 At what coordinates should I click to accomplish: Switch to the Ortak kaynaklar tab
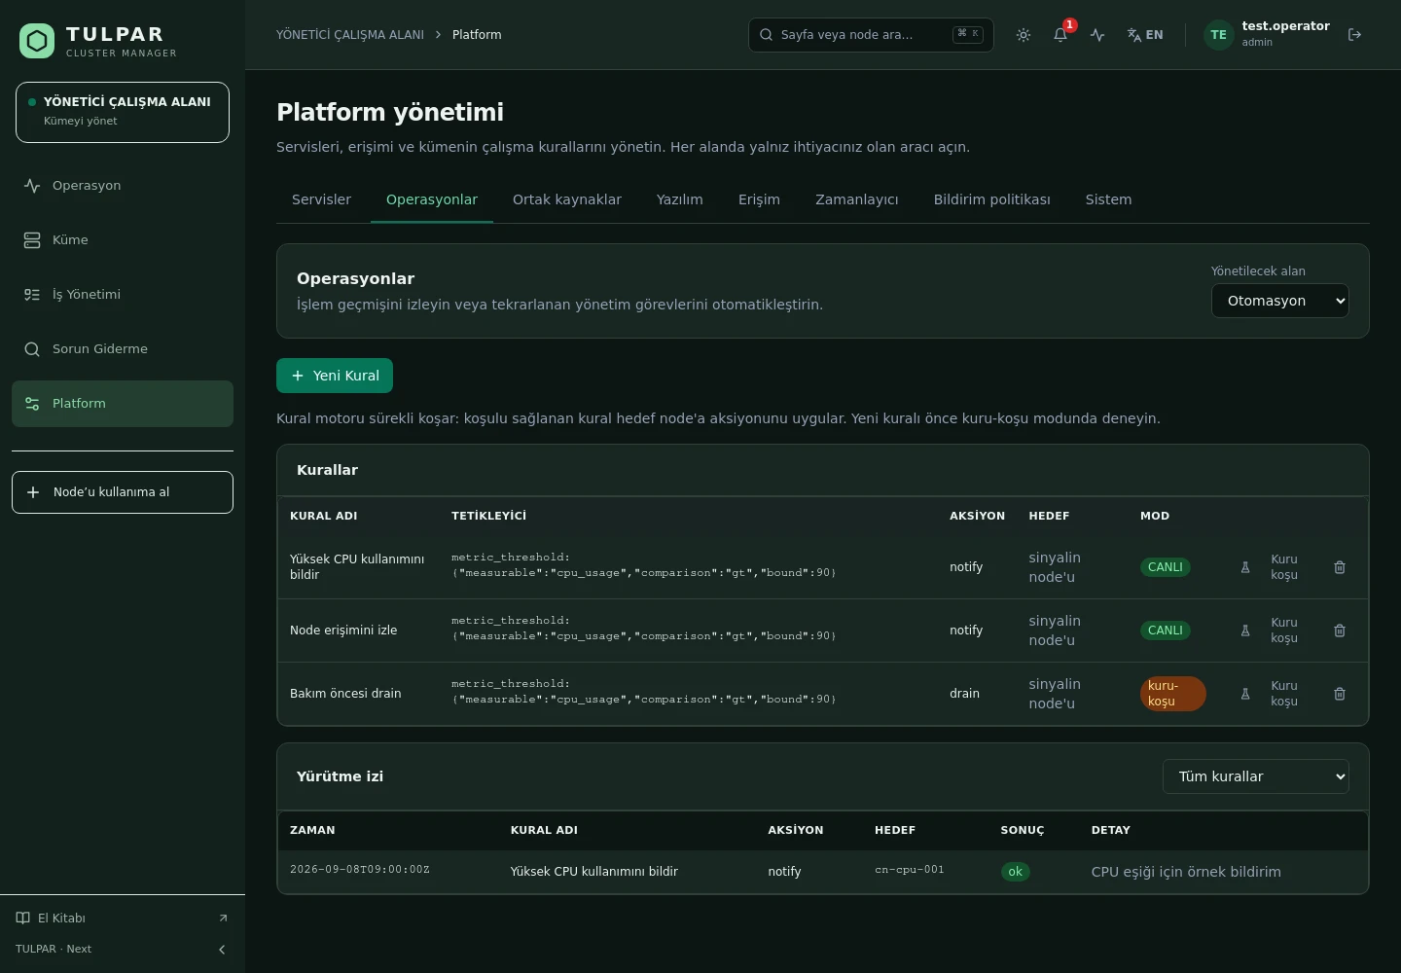[x=567, y=199]
